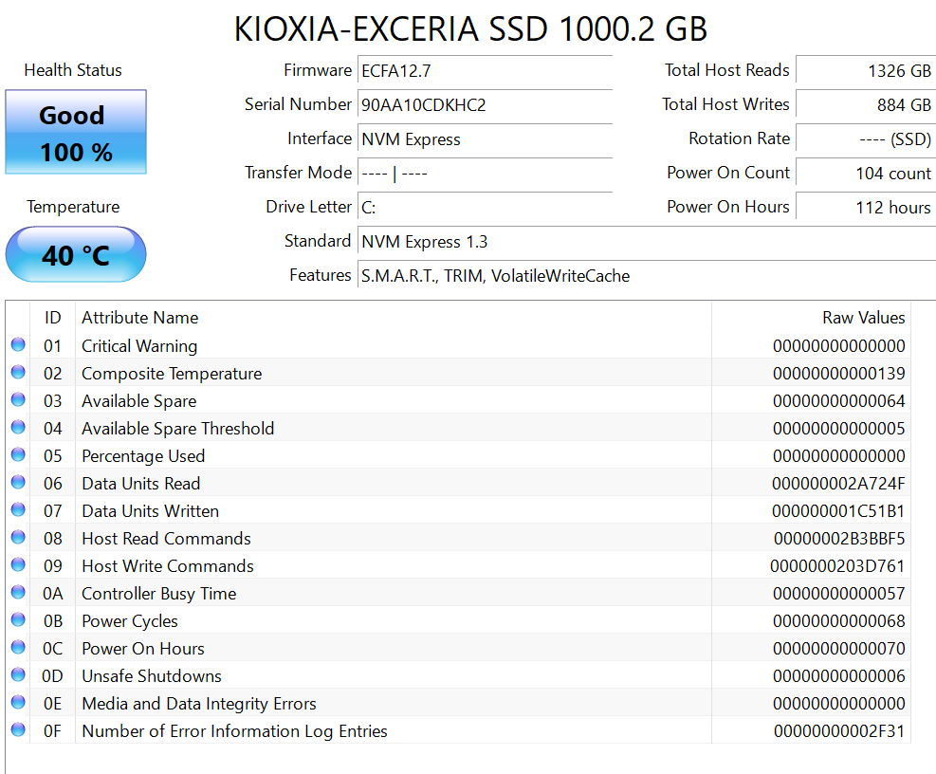Select Number of Error Information Log Entries name
Viewport: 936px width, 774px height.
click(x=234, y=730)
